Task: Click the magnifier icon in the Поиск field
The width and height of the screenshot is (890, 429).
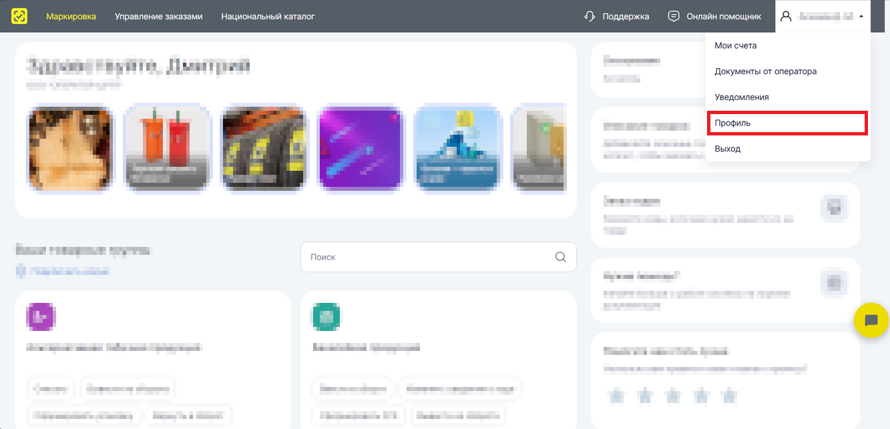Action: [561, 257]
